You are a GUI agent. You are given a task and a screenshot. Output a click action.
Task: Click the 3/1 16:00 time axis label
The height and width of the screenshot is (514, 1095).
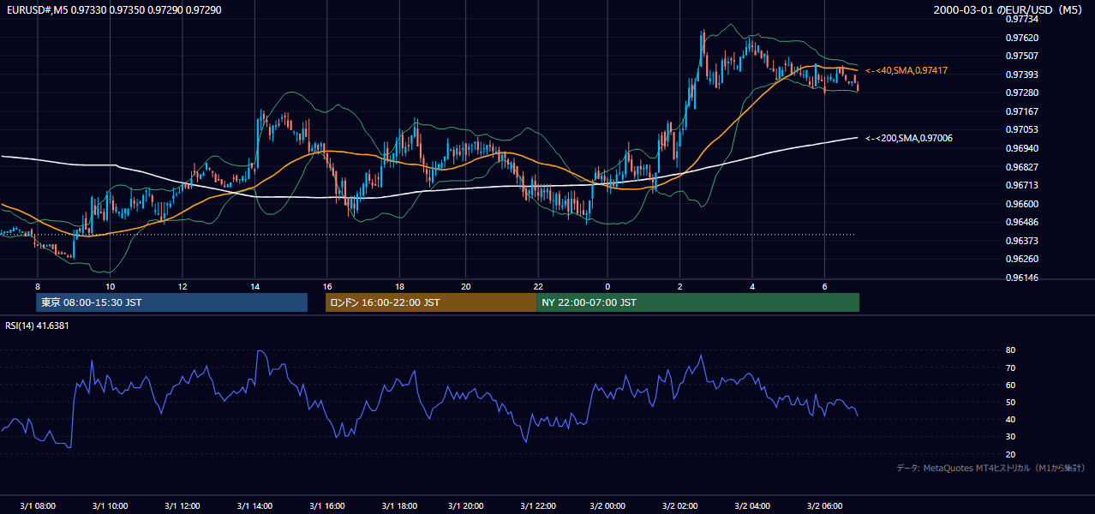pyautogui.click(x=327, y=505)
